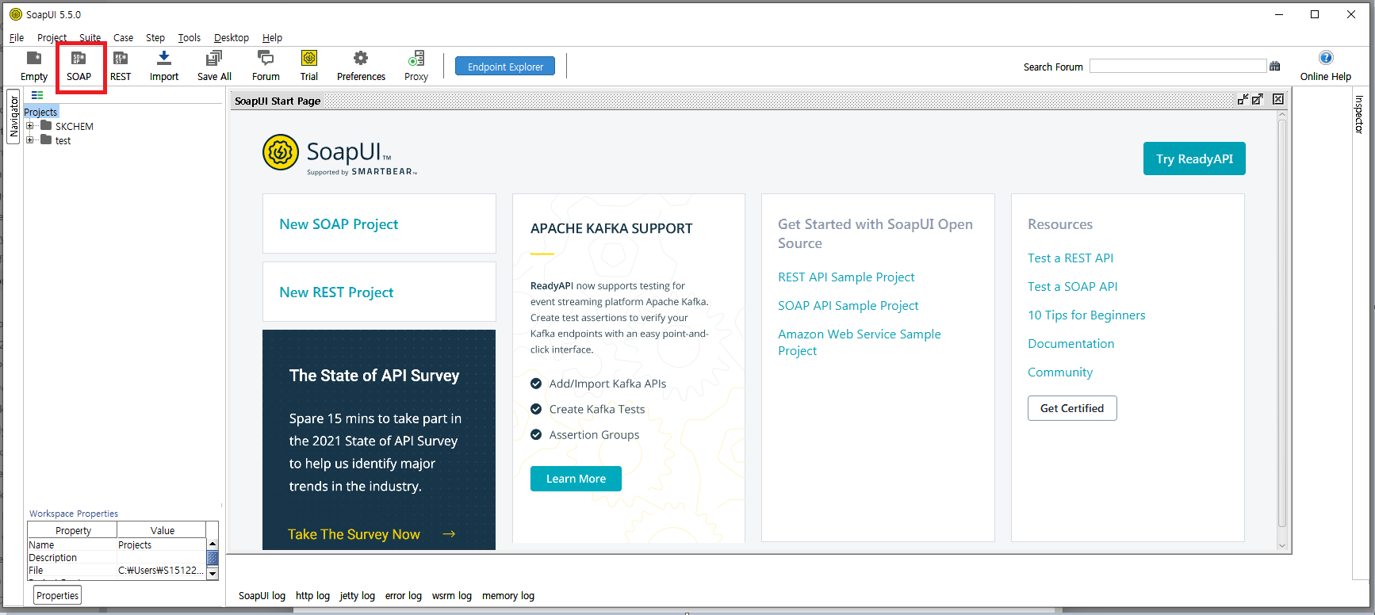Open the Step menu
The image size is (1375, 615).
click(155, 37)
